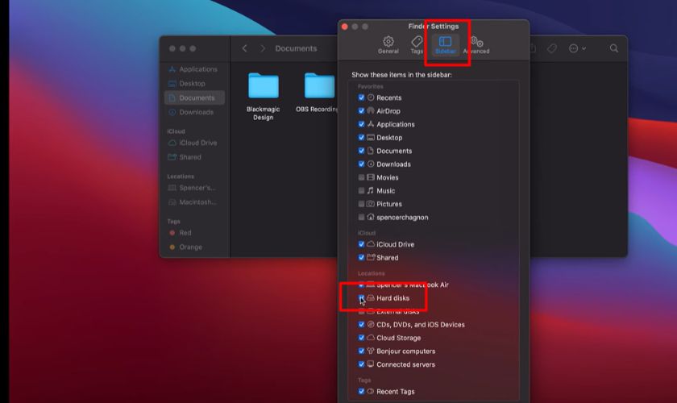Image resolution: width=677 pixels, height=403 pixels.
Task: Open the Advanced tab in Finder Settings
Action: point(476,45)
